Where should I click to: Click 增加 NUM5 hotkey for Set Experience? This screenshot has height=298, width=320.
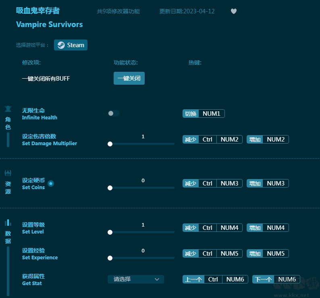pos(268,254)
